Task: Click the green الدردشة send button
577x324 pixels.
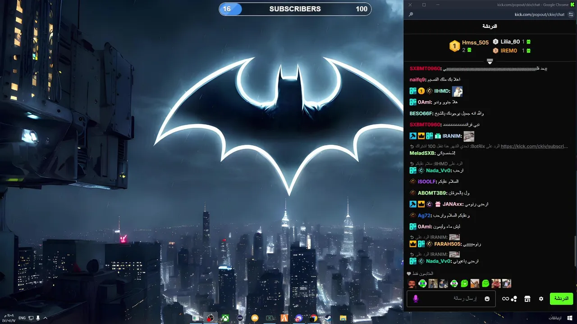Action: [561, 299]
